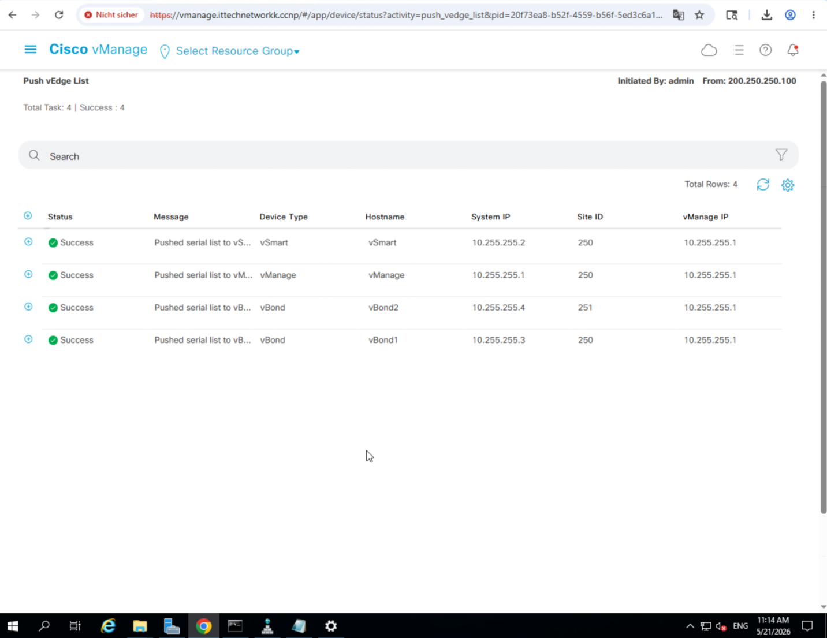Open the help question mark icon
Viewport: 827px width, 638px height.
coord(766,50)
